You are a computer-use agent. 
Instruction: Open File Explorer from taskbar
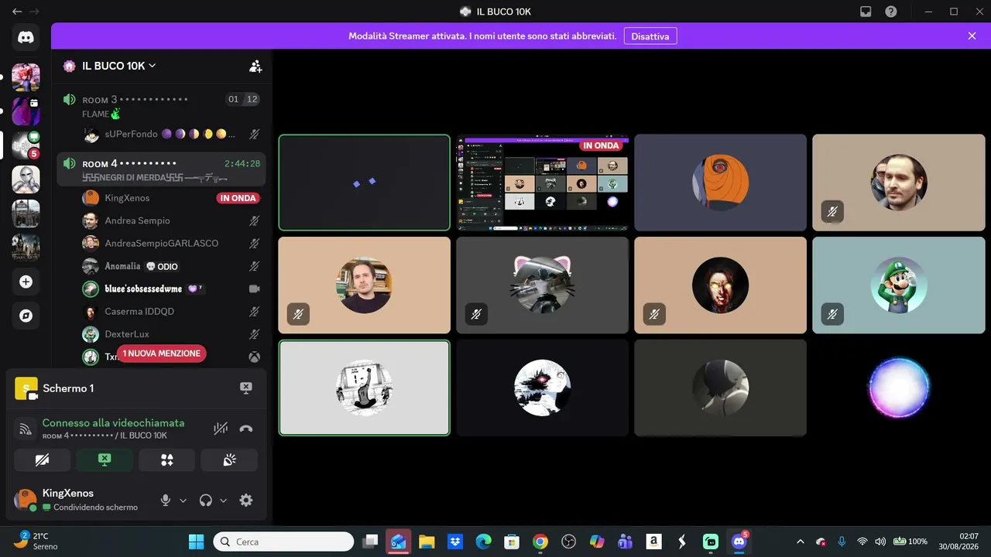(427, 542)
